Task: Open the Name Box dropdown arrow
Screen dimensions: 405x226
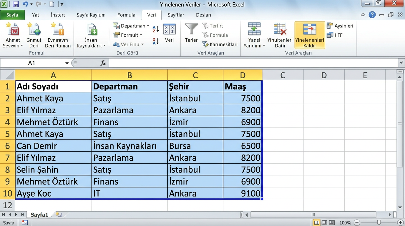Action: point(67,63)
